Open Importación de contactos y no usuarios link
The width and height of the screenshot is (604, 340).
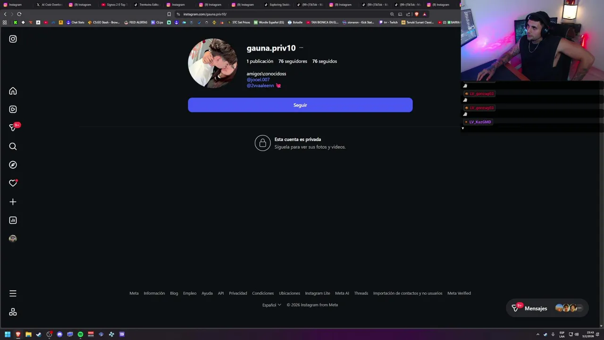(x=408, y=293)
